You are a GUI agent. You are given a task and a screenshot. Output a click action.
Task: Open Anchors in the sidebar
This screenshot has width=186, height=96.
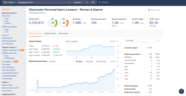5,35
